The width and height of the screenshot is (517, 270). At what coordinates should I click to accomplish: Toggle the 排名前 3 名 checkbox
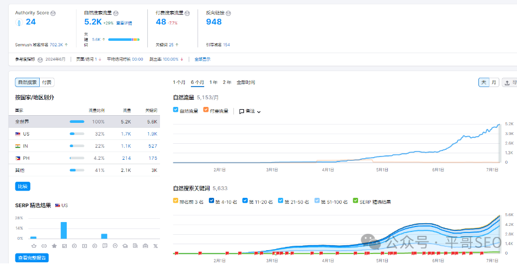[176, 201]
